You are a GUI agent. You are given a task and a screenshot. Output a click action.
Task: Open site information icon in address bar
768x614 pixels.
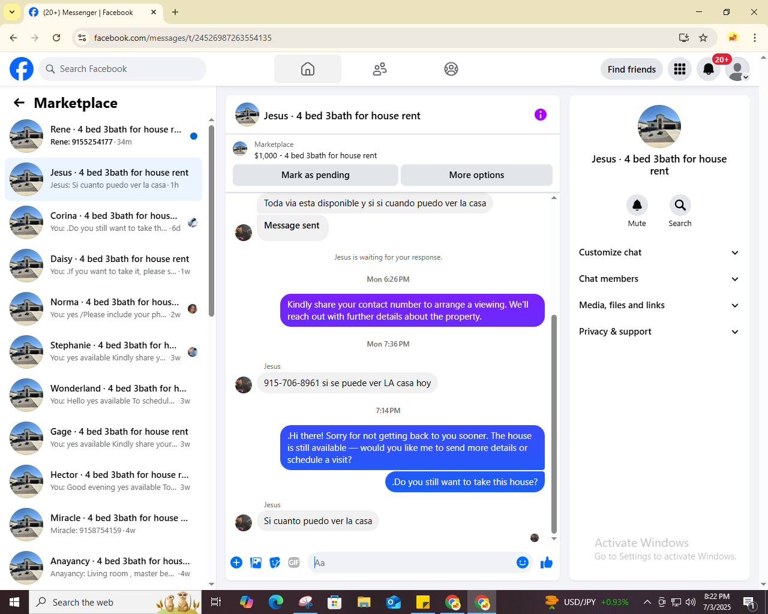[x=83, y=38]
